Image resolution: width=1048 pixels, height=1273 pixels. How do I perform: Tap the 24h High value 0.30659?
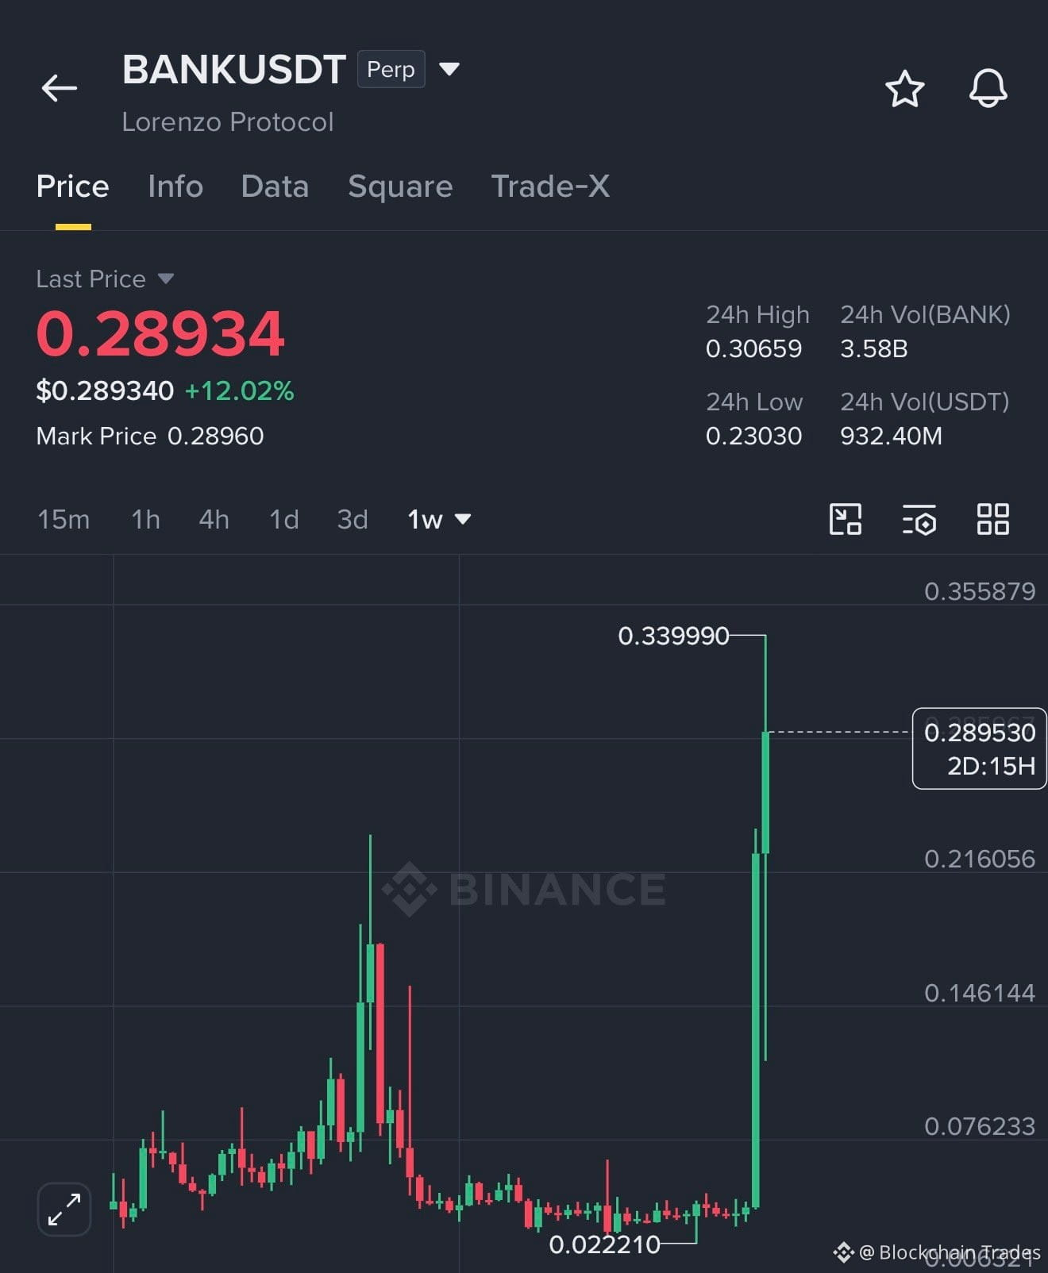(753, 348)
